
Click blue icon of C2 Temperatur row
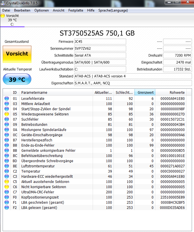click(7, 171)
